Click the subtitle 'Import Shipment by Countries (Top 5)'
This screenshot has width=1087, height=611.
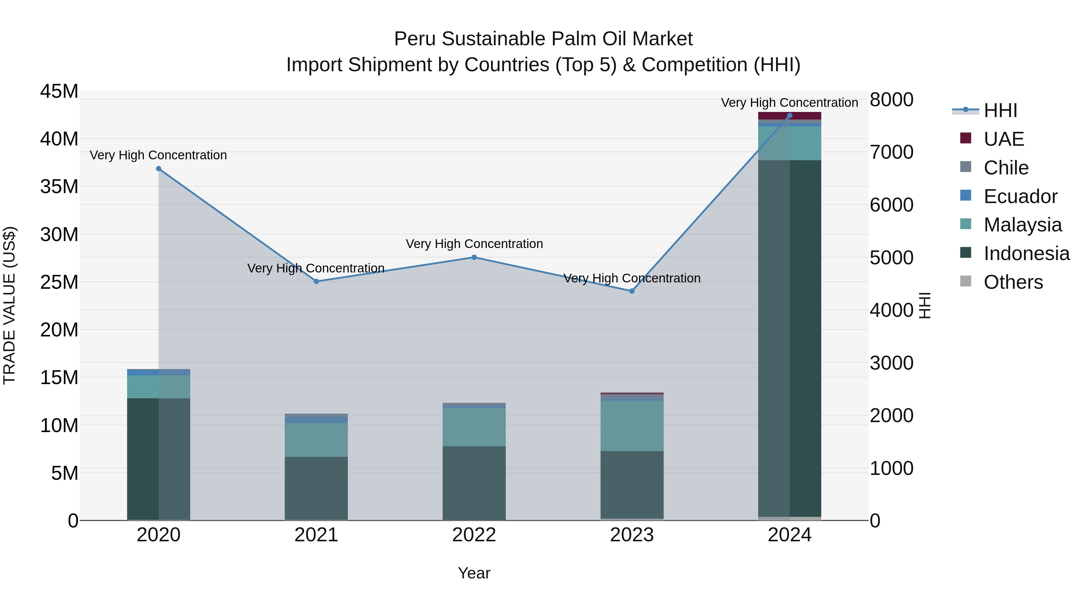click(x=451, y=65)
